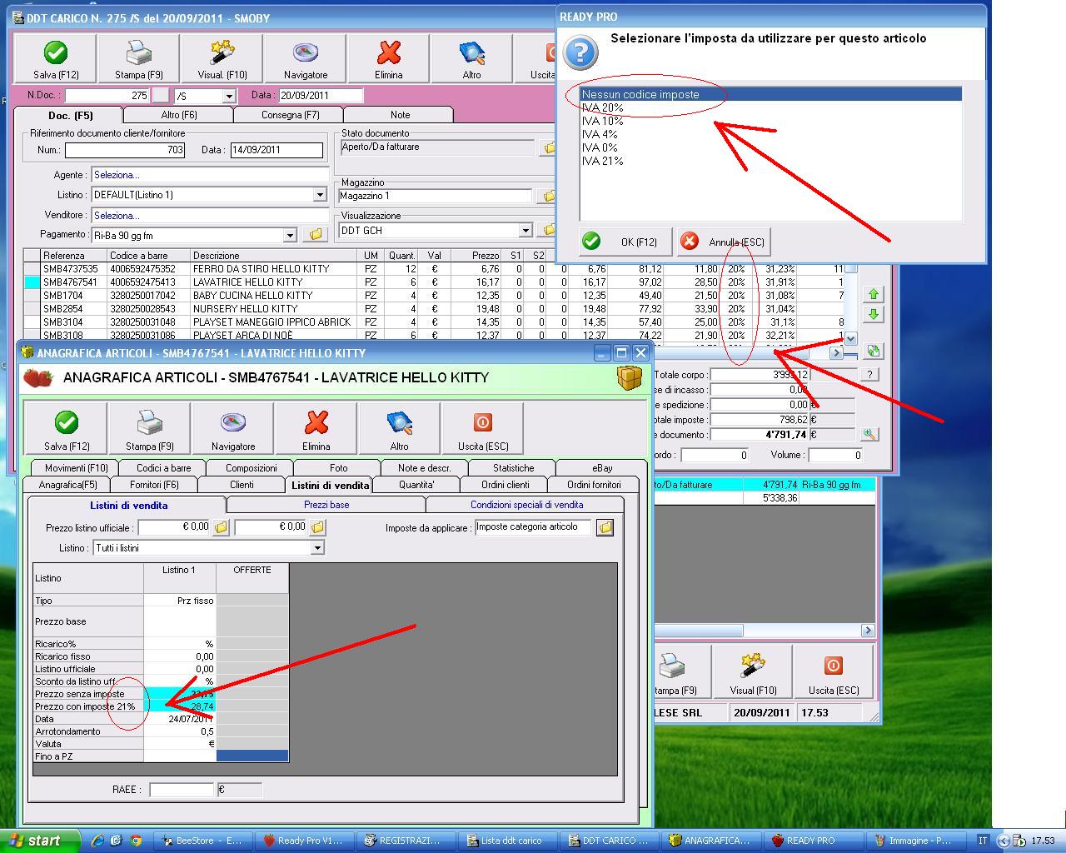The height and width of the screenshot is (853, 1066).
Task: Click Salva (F12) in Anagrafica Articoli window
Action: pyautogui.click(x=67, y=429)
